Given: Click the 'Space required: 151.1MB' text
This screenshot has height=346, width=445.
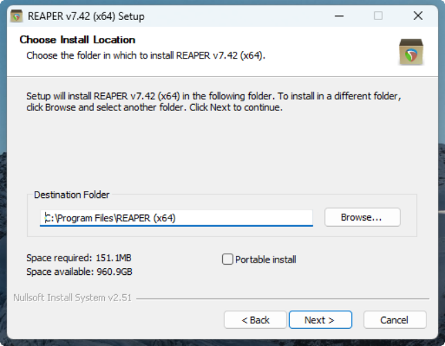Looking at the screenshot, I should coord(79,258).
